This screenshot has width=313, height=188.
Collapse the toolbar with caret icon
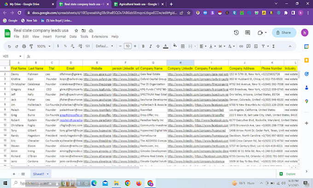pyautogui.click(x=290, y=46)
